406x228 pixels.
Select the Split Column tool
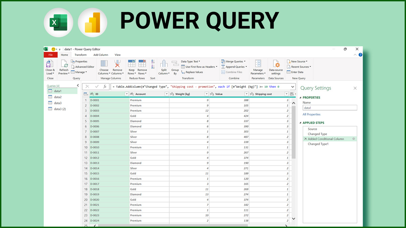[x=164, y=67]
